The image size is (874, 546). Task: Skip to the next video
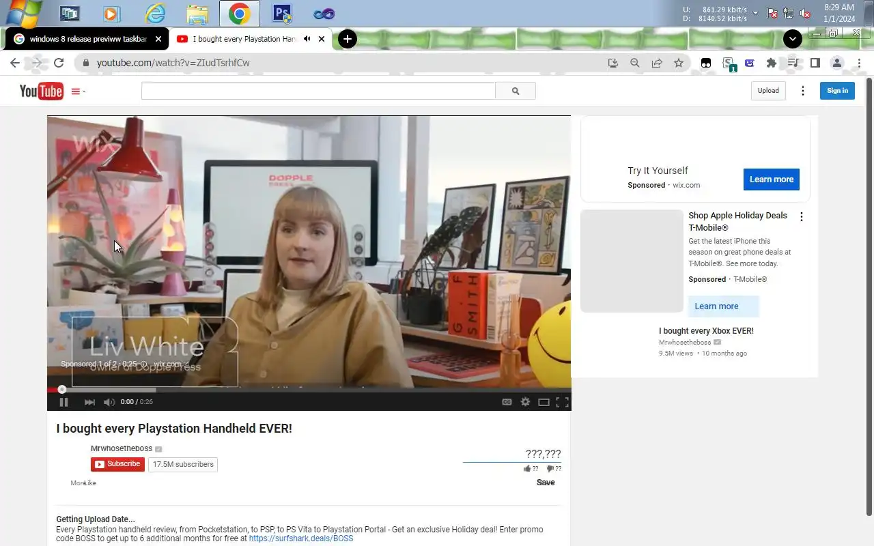(x=89, y=402)
